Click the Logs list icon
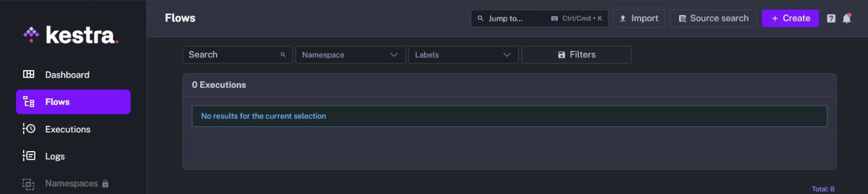Screen dimensions: 868x194 [x=28, y=156]
